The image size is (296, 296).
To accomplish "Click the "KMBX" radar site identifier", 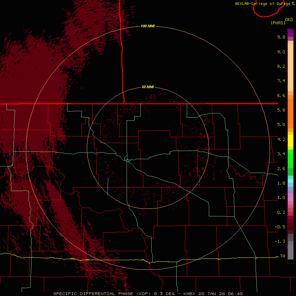I will (189, 294).
